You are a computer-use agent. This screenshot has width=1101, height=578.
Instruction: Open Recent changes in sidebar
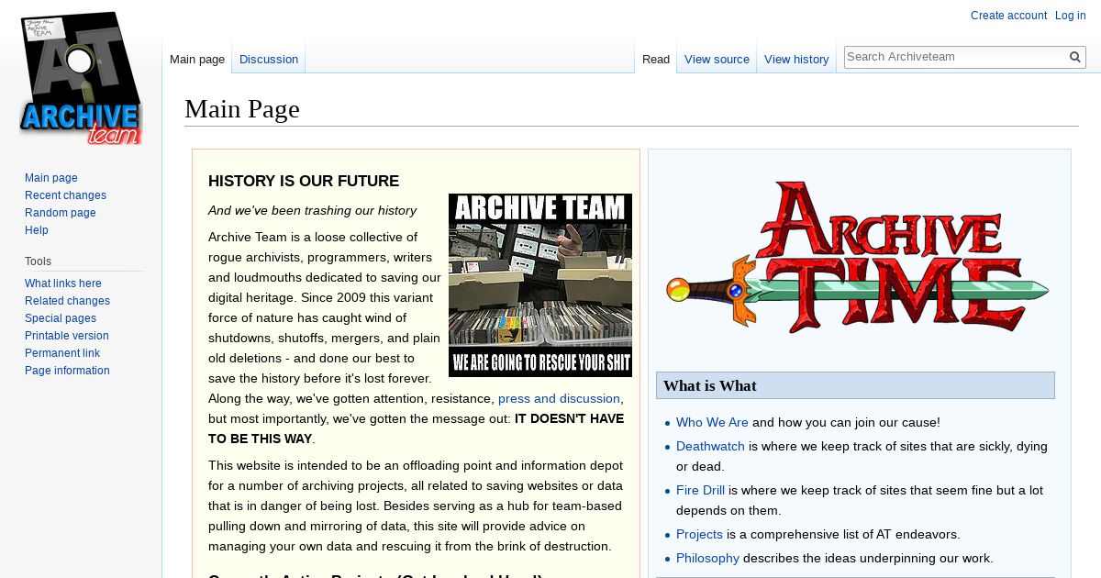pos(65,195)
